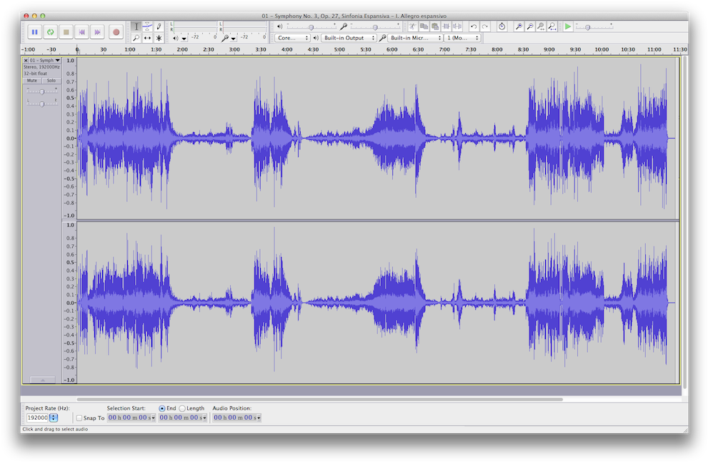708x462 pixels.
Task: Select the Envelope tool
Action: point(148,26)
